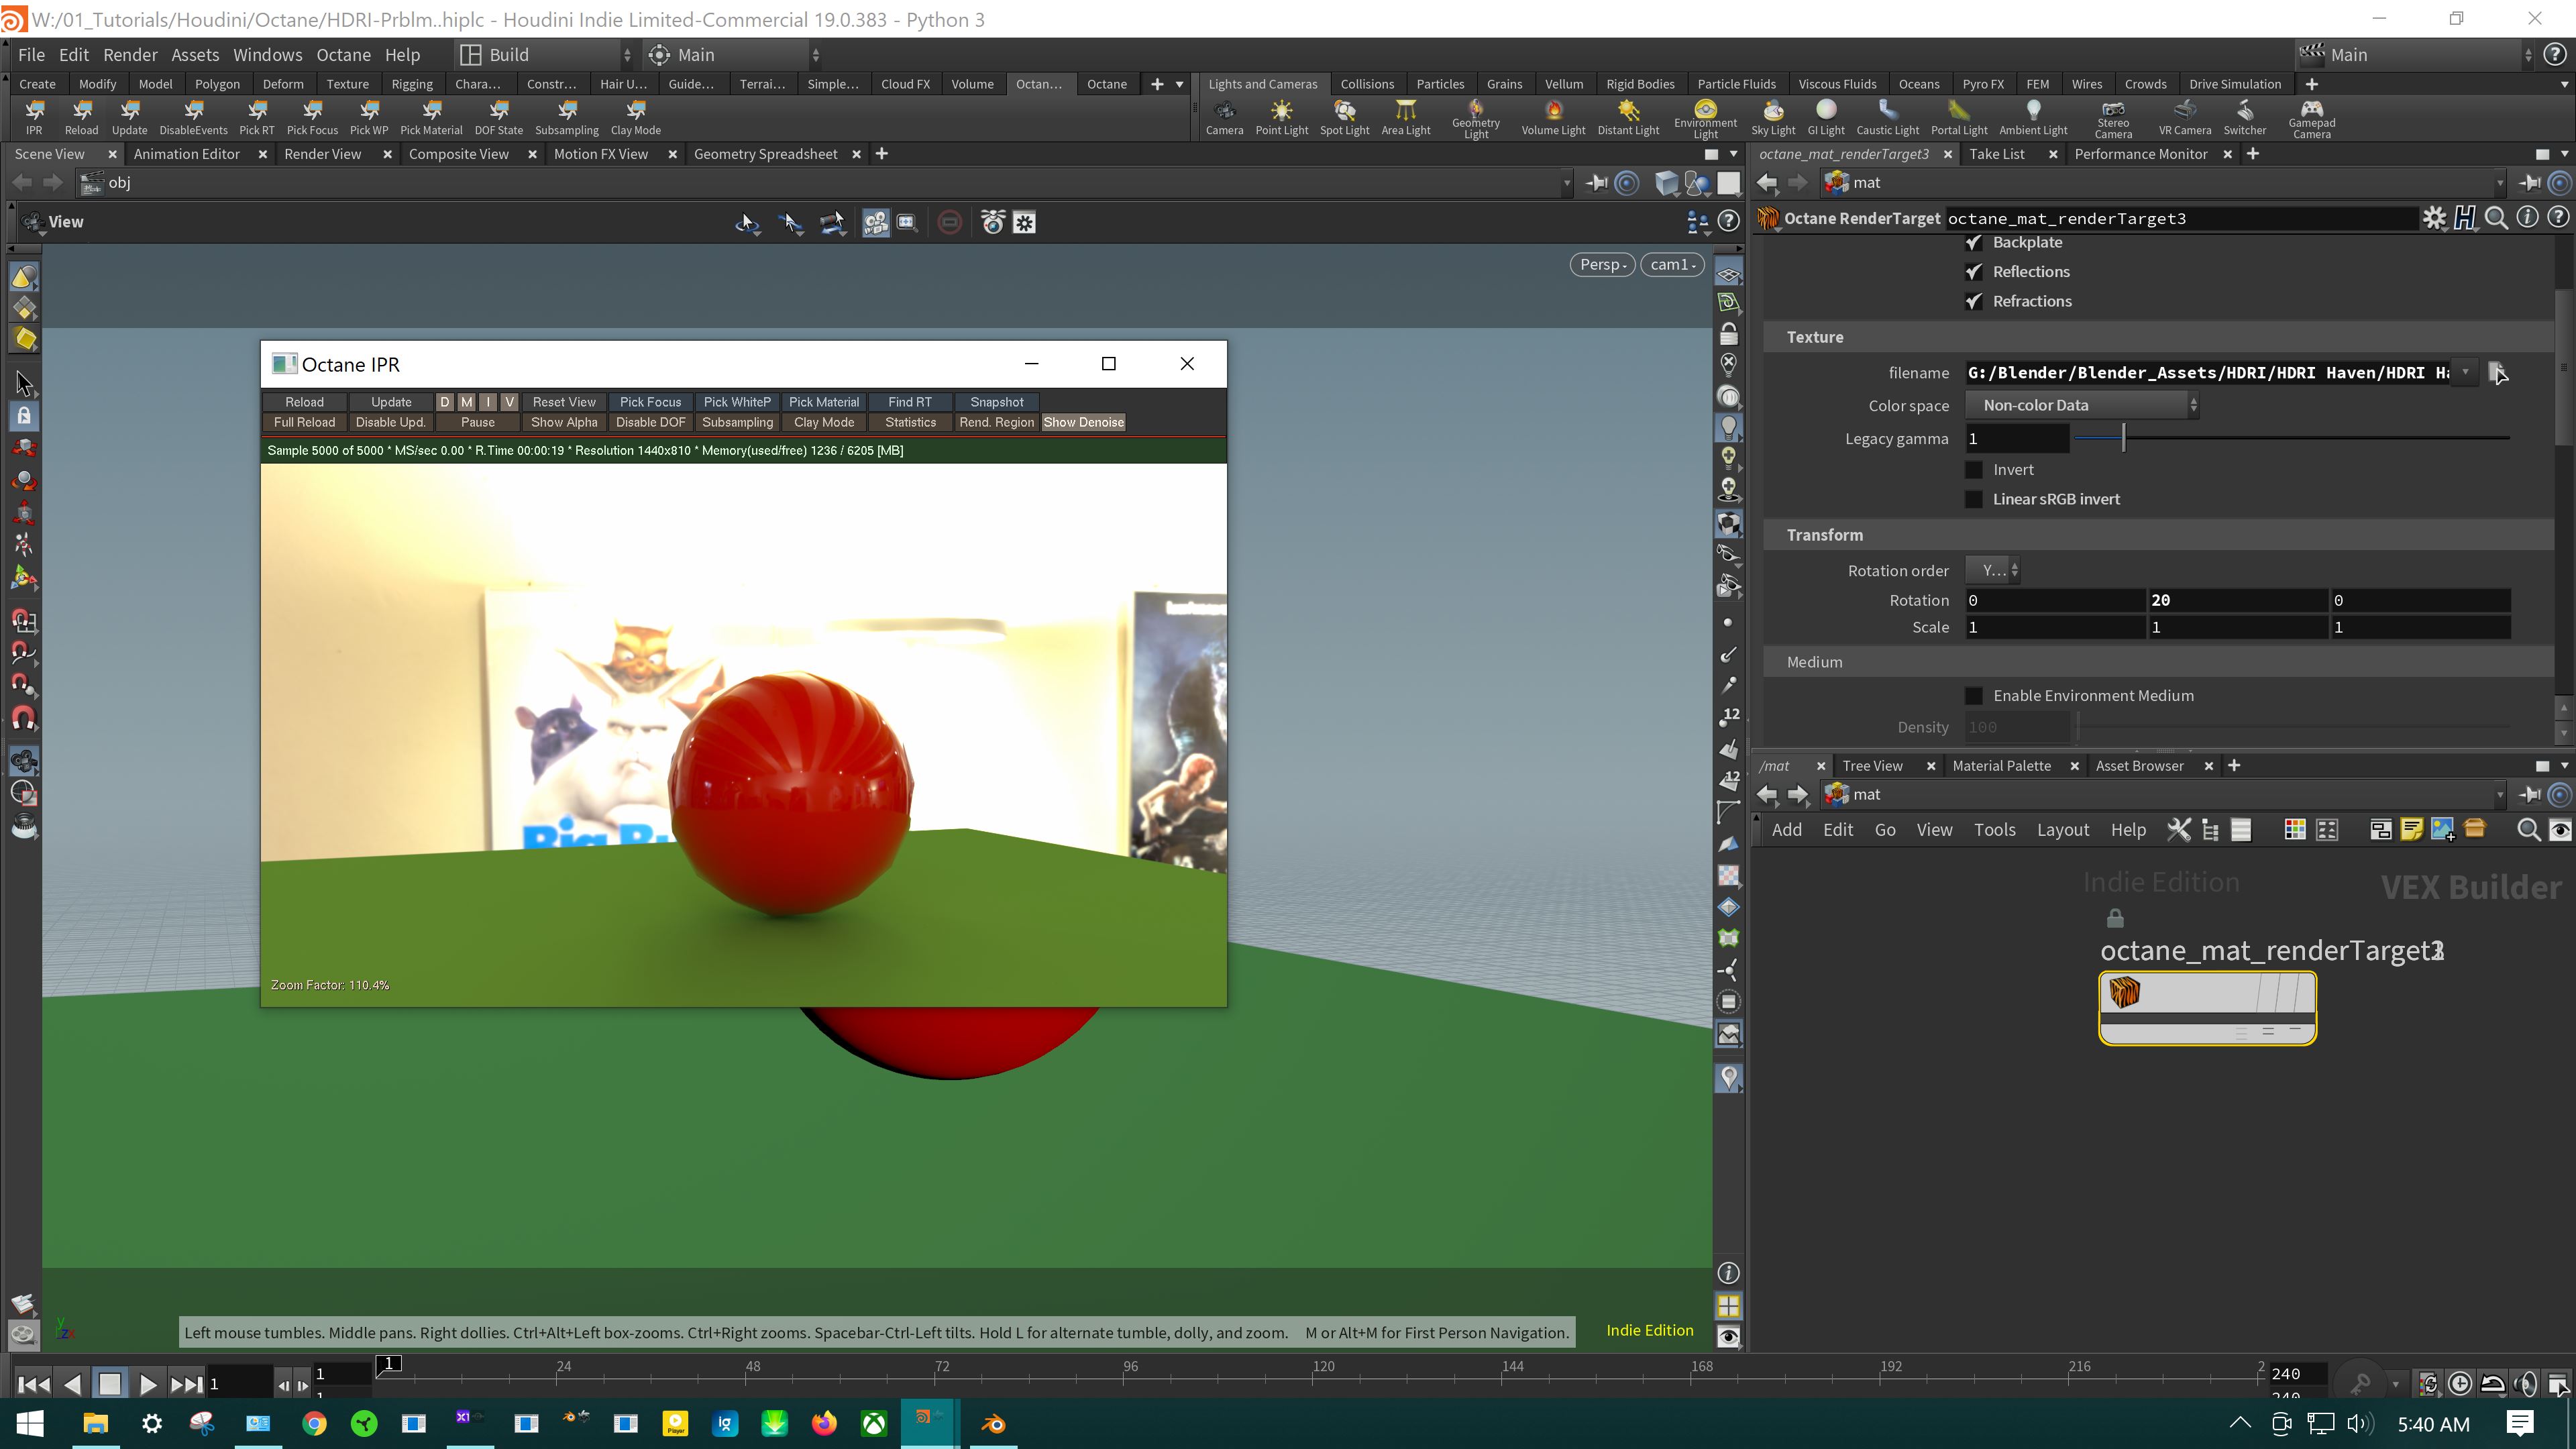2576x1449 pixels.
Task: Uncheck the Reflections checkbox
Action: (1974, 272)
